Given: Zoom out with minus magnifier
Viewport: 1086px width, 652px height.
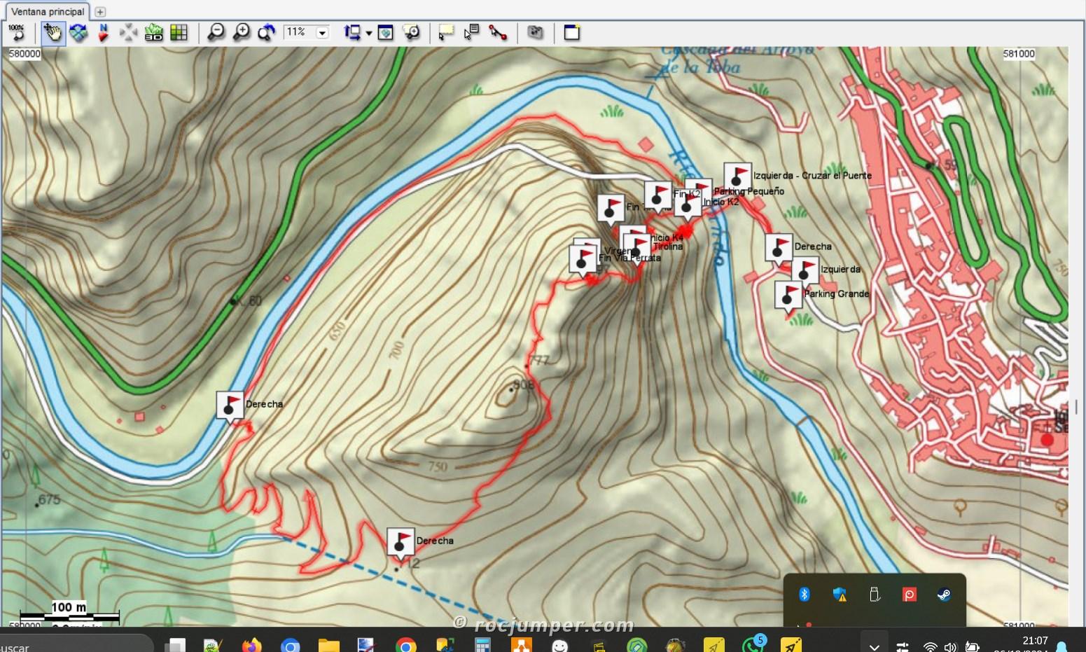Looking at the screenshot, I should [216, 32].
